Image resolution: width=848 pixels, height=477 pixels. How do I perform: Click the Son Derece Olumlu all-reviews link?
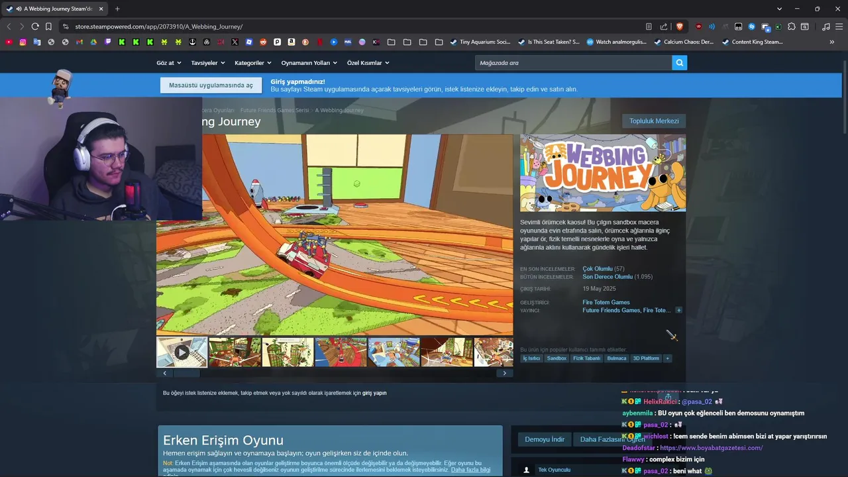tap(608, 277)
